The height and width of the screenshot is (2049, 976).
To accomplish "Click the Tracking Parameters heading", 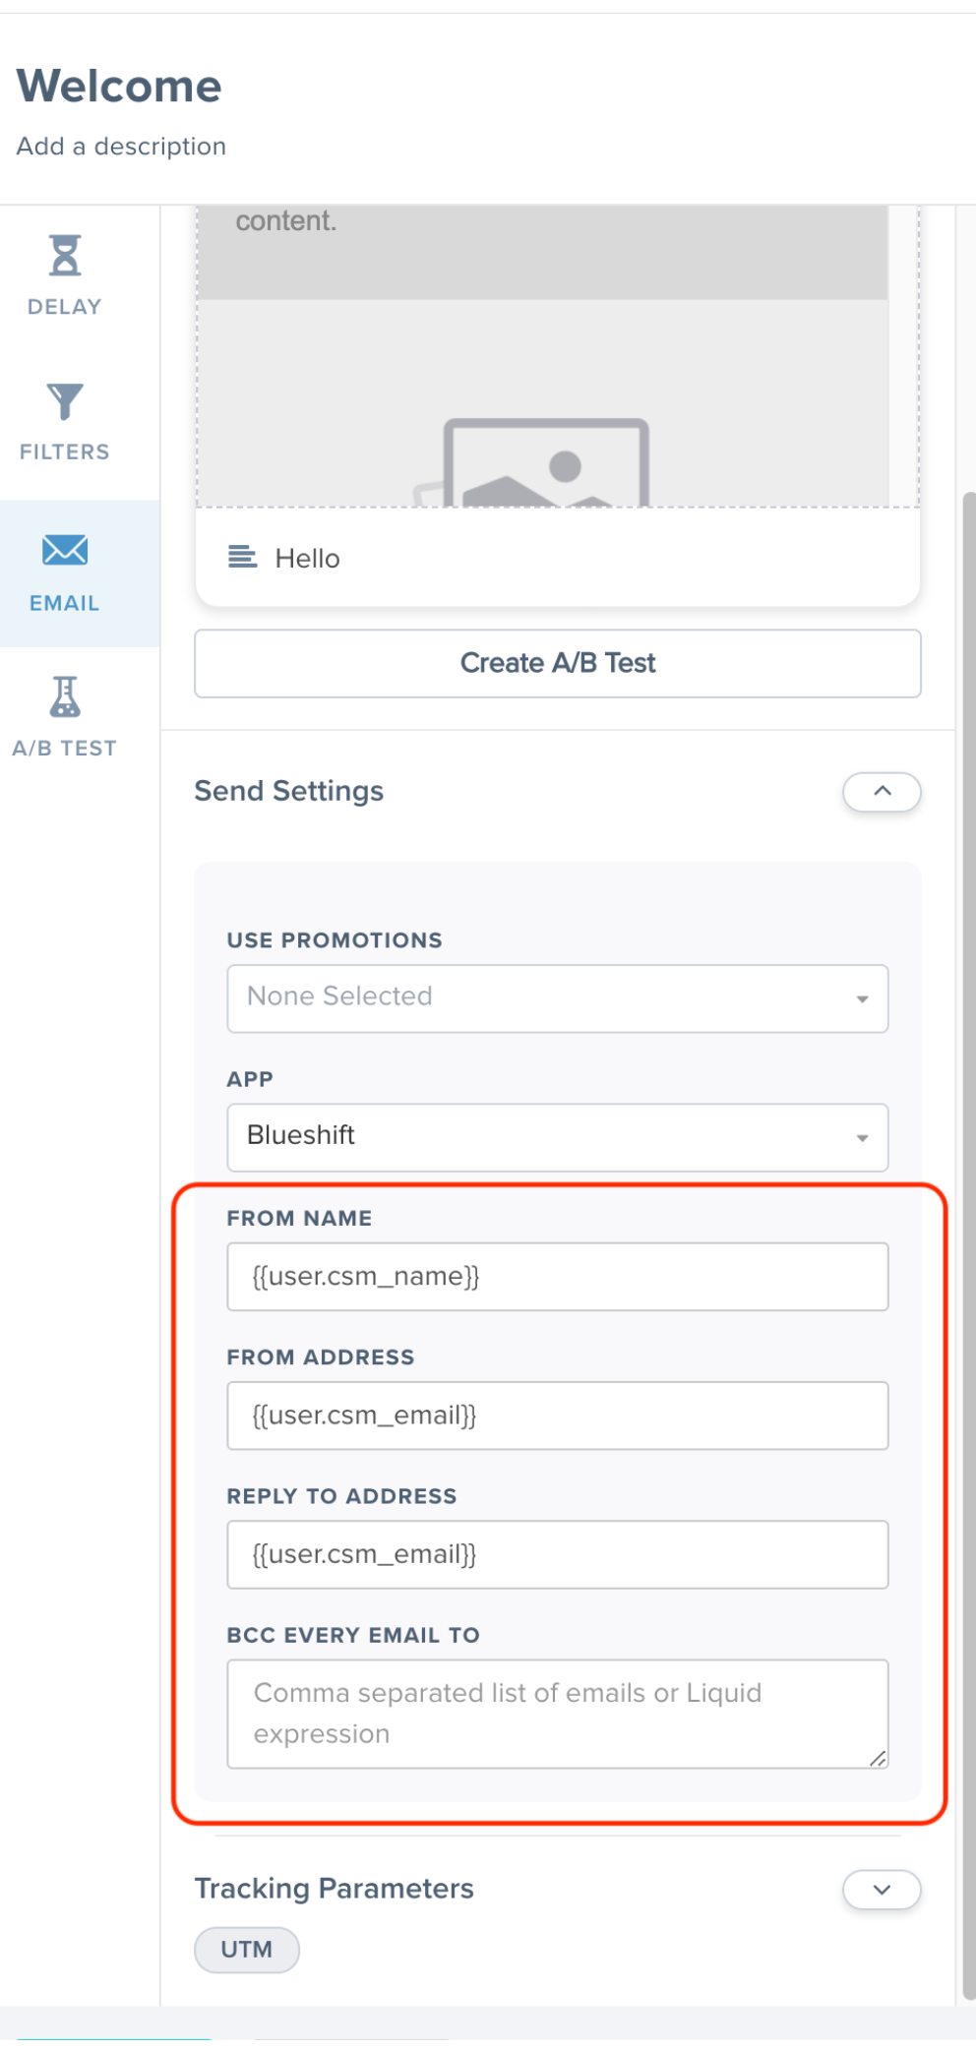I will point(335,1889).
